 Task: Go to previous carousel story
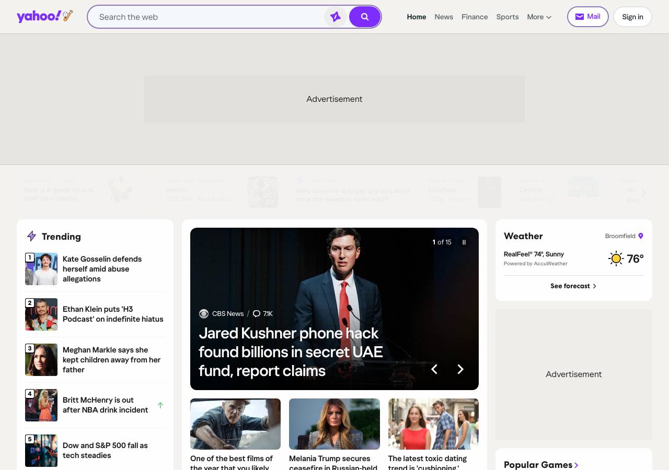click(434, 369)
